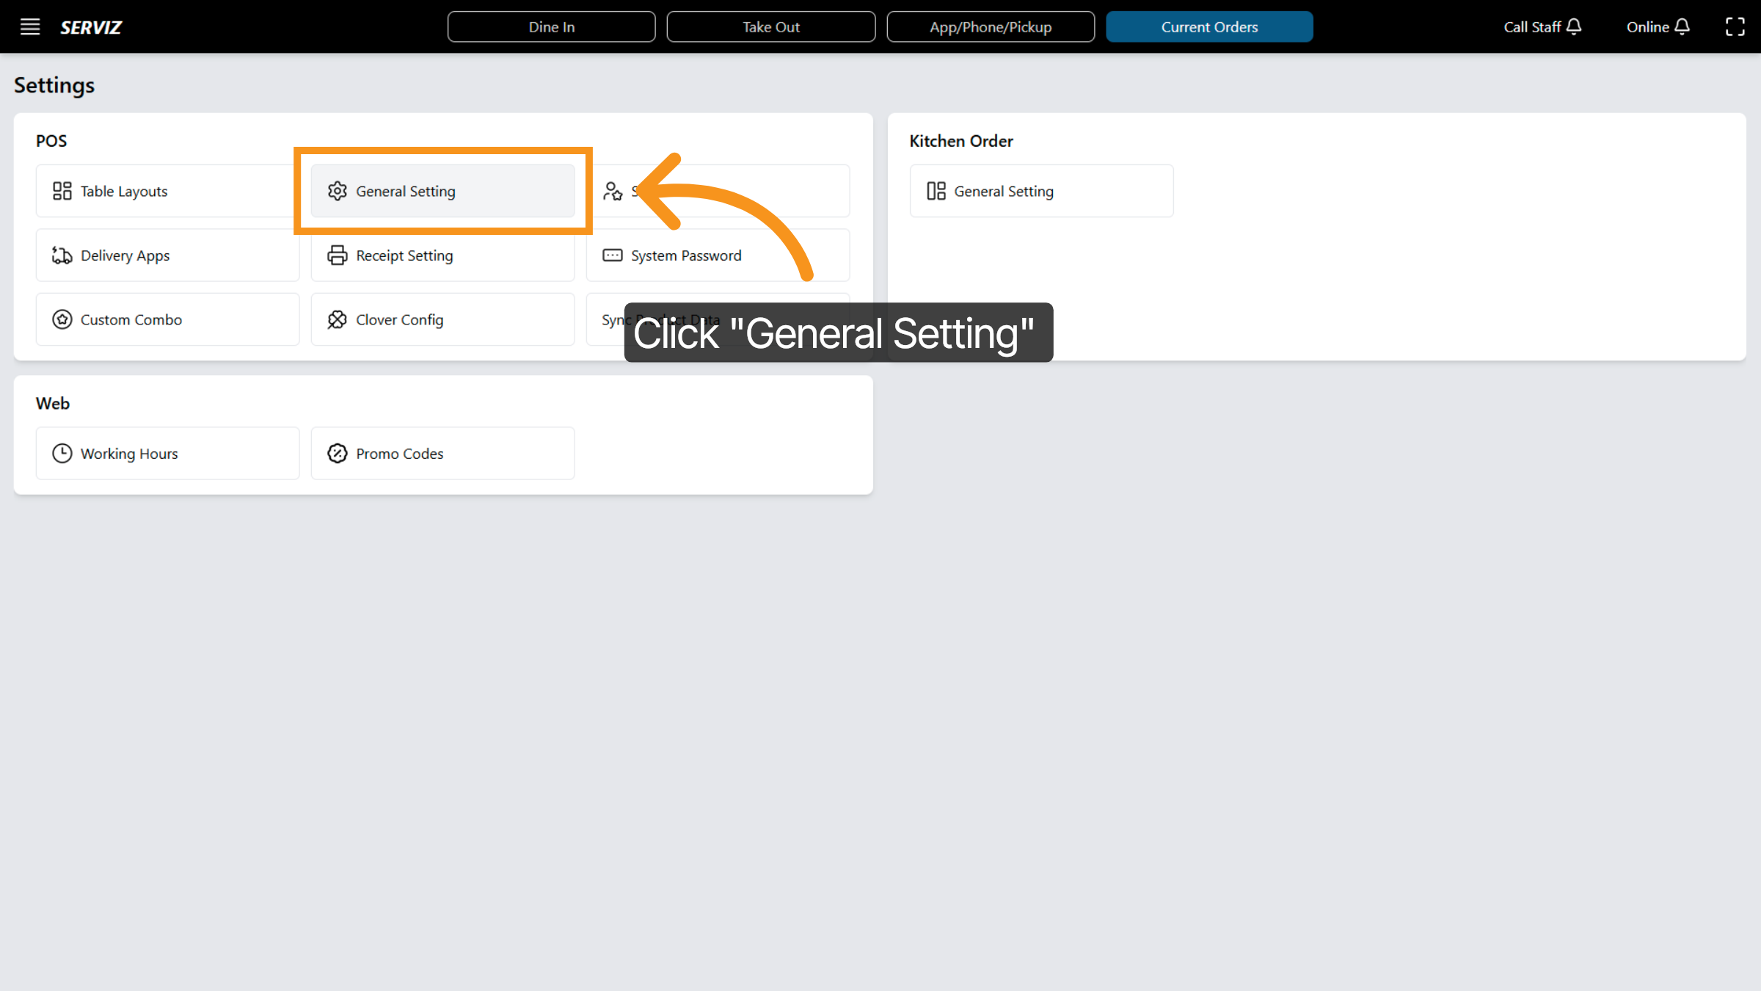Screen dimensions: 1761x991
Task: Select the Current Orders tab
Action: 1209,26
